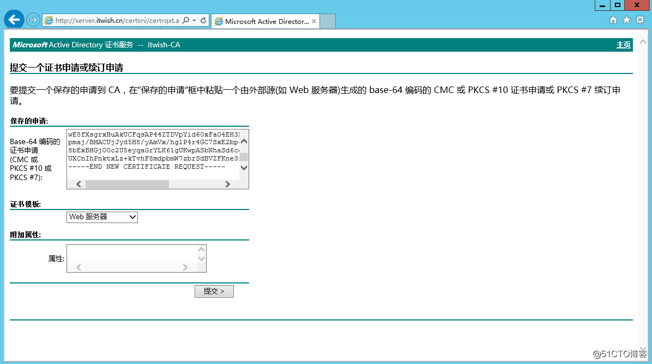Click the request textarea scroll down arrow
This screenshot has height=364, width=652.
coord(244,168)
